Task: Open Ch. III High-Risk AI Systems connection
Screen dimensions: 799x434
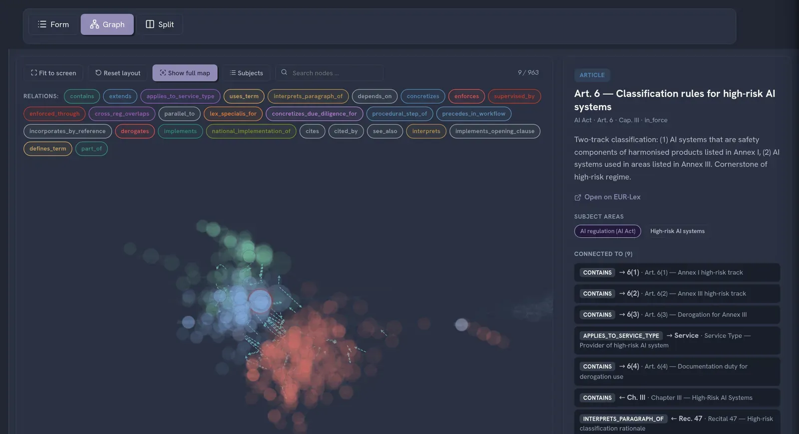Action: 677,398
